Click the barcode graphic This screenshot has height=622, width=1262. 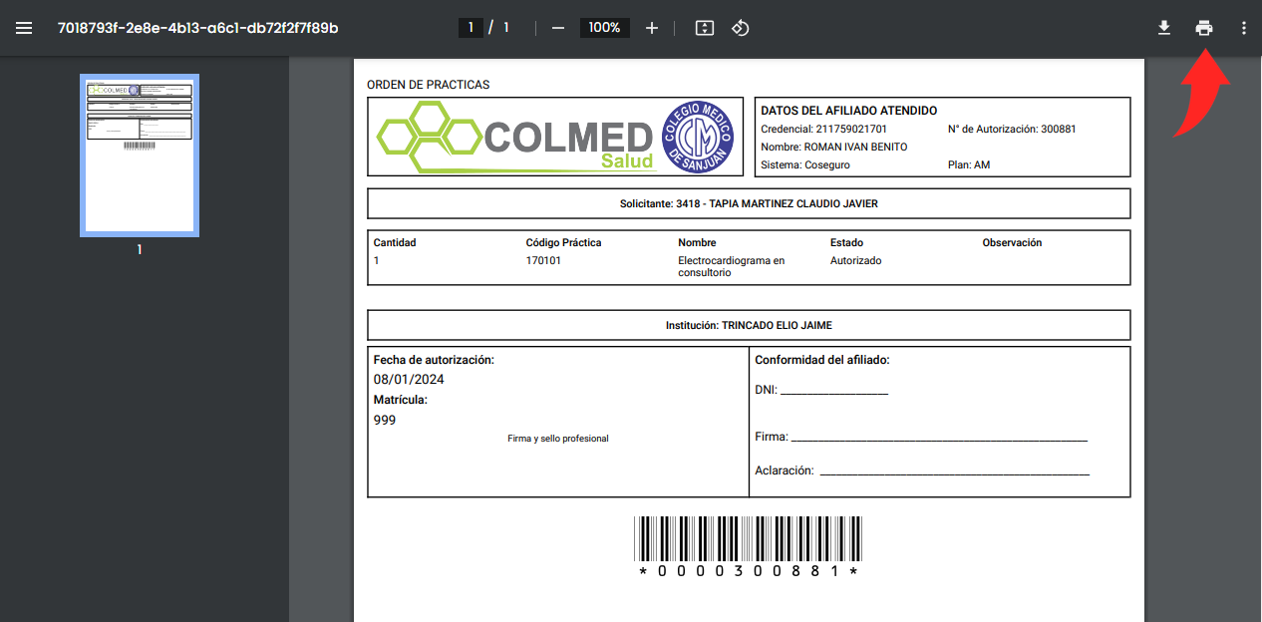(749, 539)
